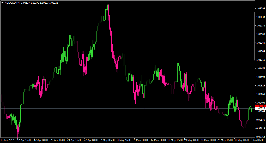The width and height of the screenshot is (266, 143).
Task: Click the 5 Jun 00:00 time label
Action: point(257,140)
